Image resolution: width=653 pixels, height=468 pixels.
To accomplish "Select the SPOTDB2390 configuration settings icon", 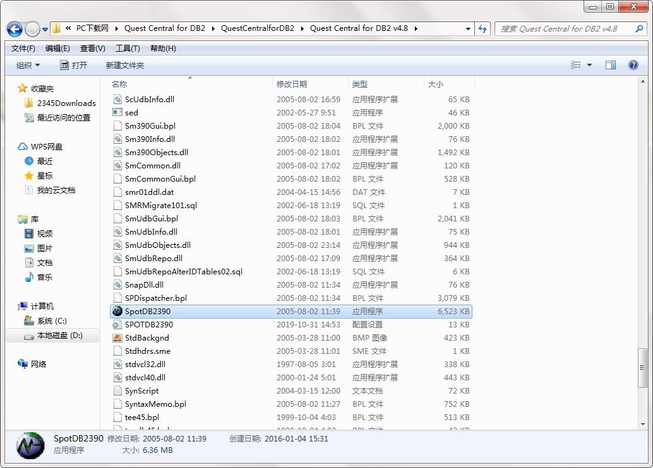I will 117,324.
